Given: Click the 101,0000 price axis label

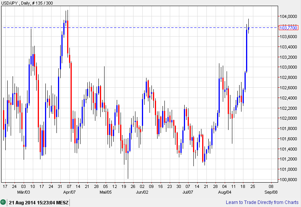Looking at the screenshot, I should click(x=288, y=169).
